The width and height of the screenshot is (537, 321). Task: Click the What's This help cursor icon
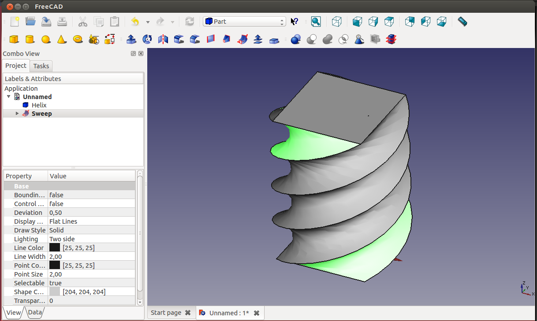pyautogui.click(x=295, y=22)
